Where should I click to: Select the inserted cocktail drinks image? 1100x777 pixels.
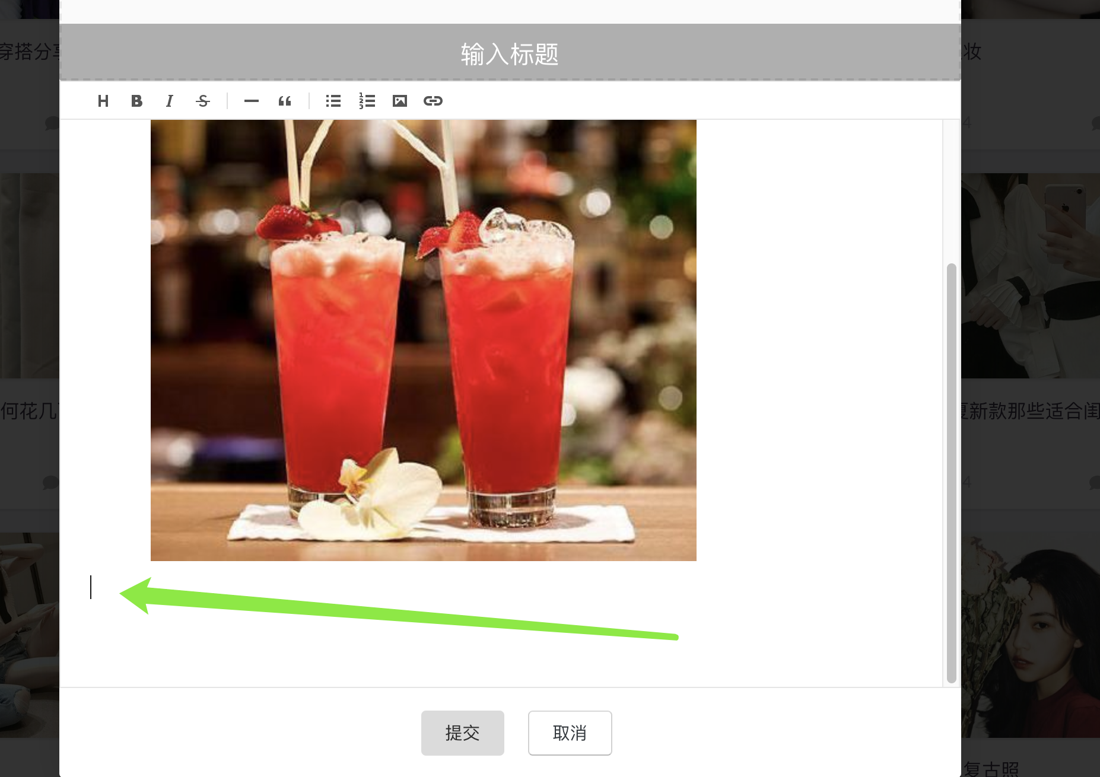click(x=424, y=340)
